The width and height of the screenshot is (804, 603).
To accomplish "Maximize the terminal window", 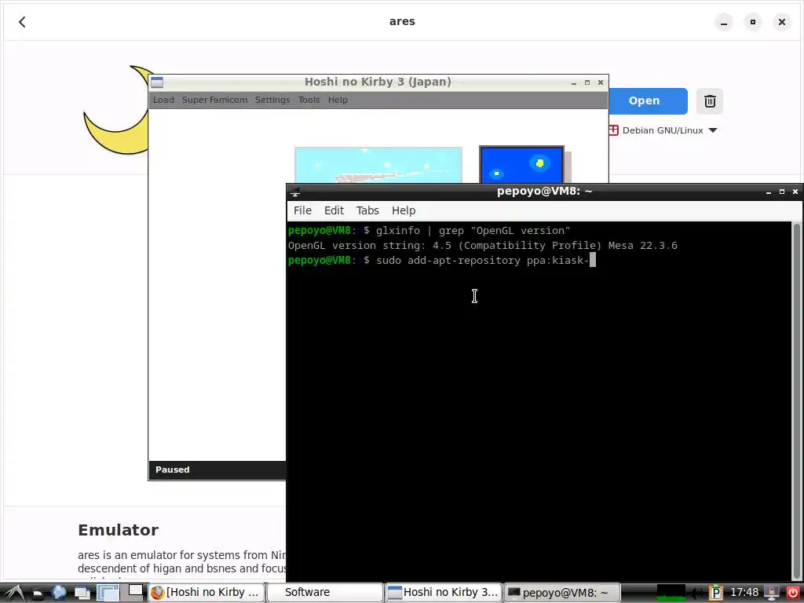I will (782, 192).
